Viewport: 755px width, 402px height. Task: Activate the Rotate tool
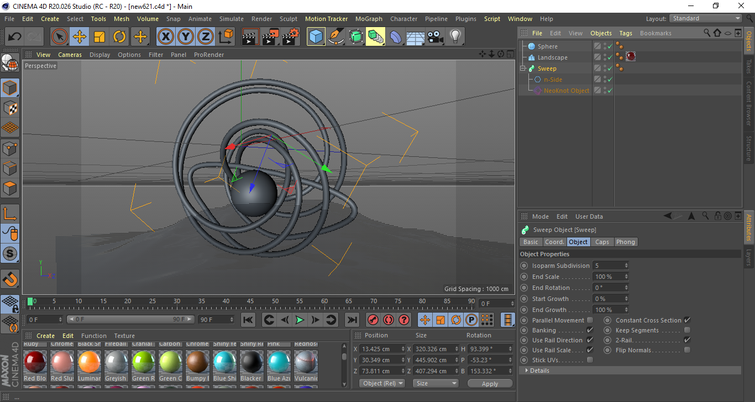[x=119, y=37]
